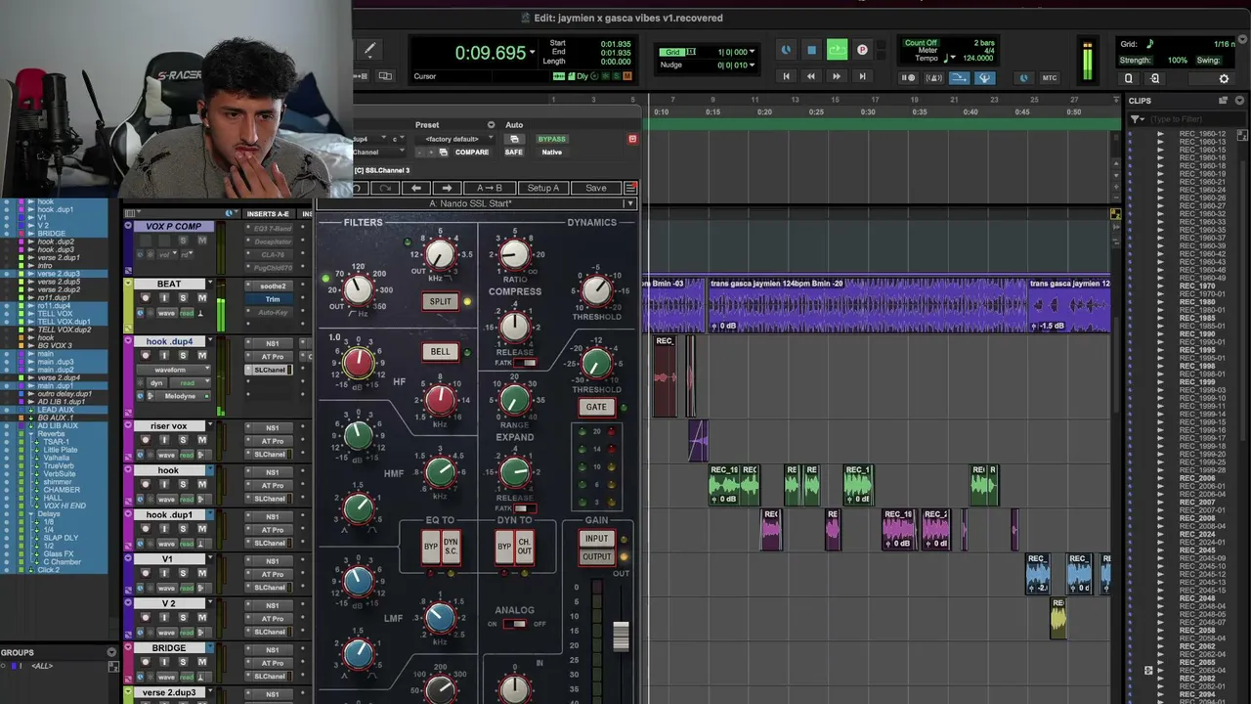Click the GAIN OUTPUT button

(596, 556)
